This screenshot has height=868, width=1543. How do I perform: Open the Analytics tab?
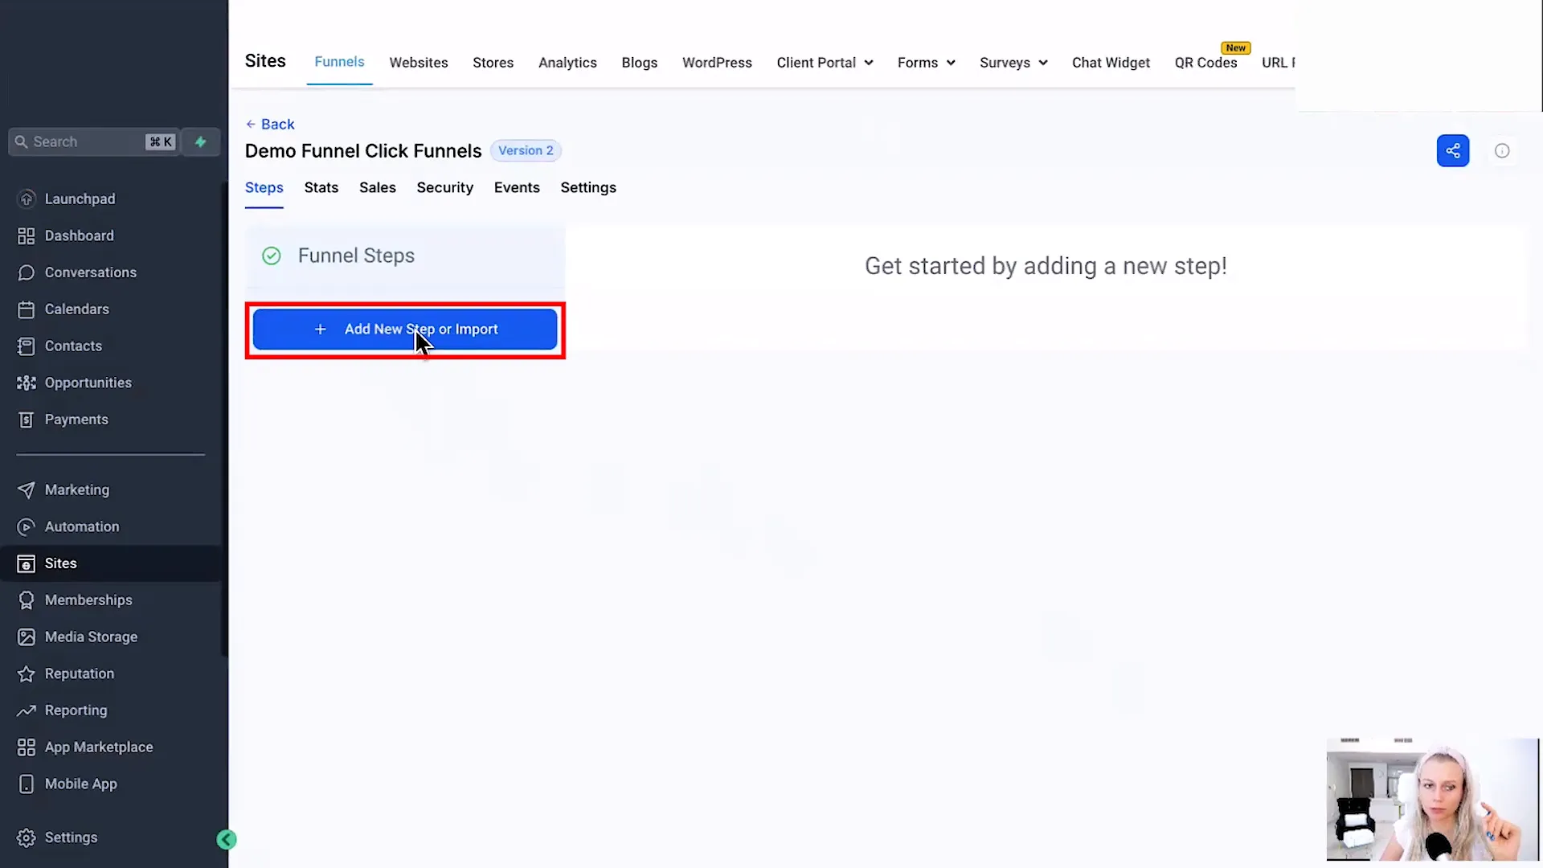coord(567,63)
